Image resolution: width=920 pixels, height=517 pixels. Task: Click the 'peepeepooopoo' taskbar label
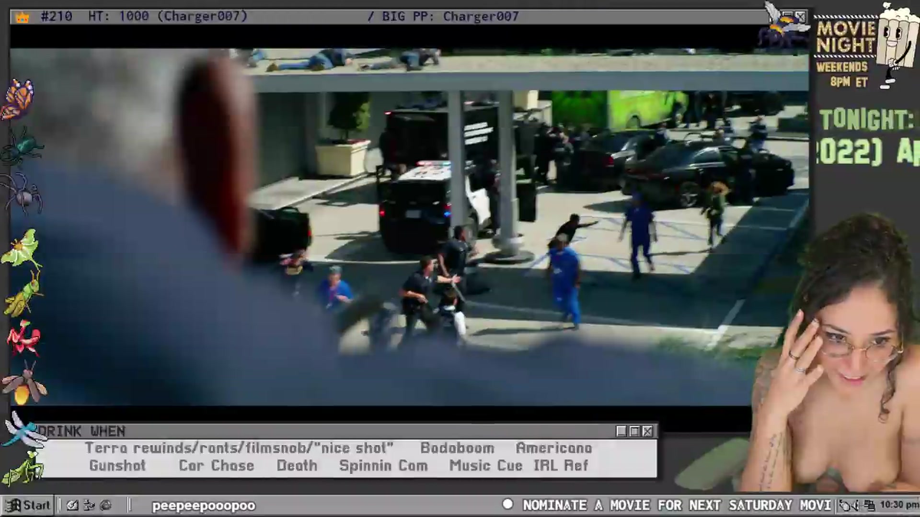[204, 506]
